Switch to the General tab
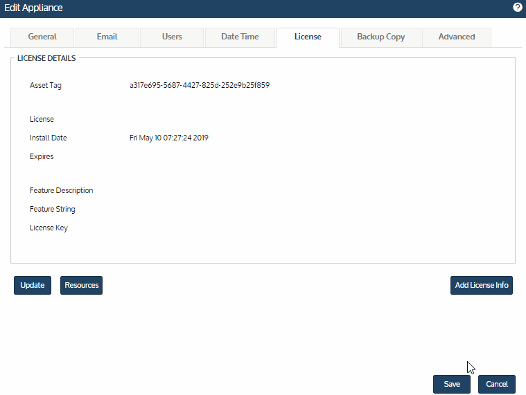Screen dimensions: 526x395 (x=42, y=37)
